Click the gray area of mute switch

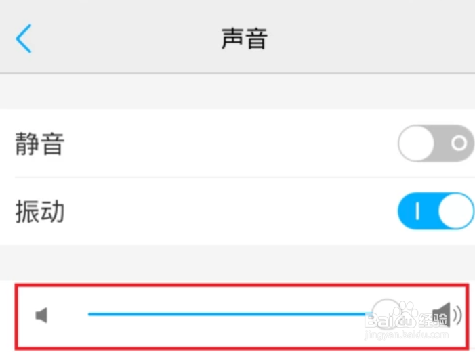pos(455,143)
